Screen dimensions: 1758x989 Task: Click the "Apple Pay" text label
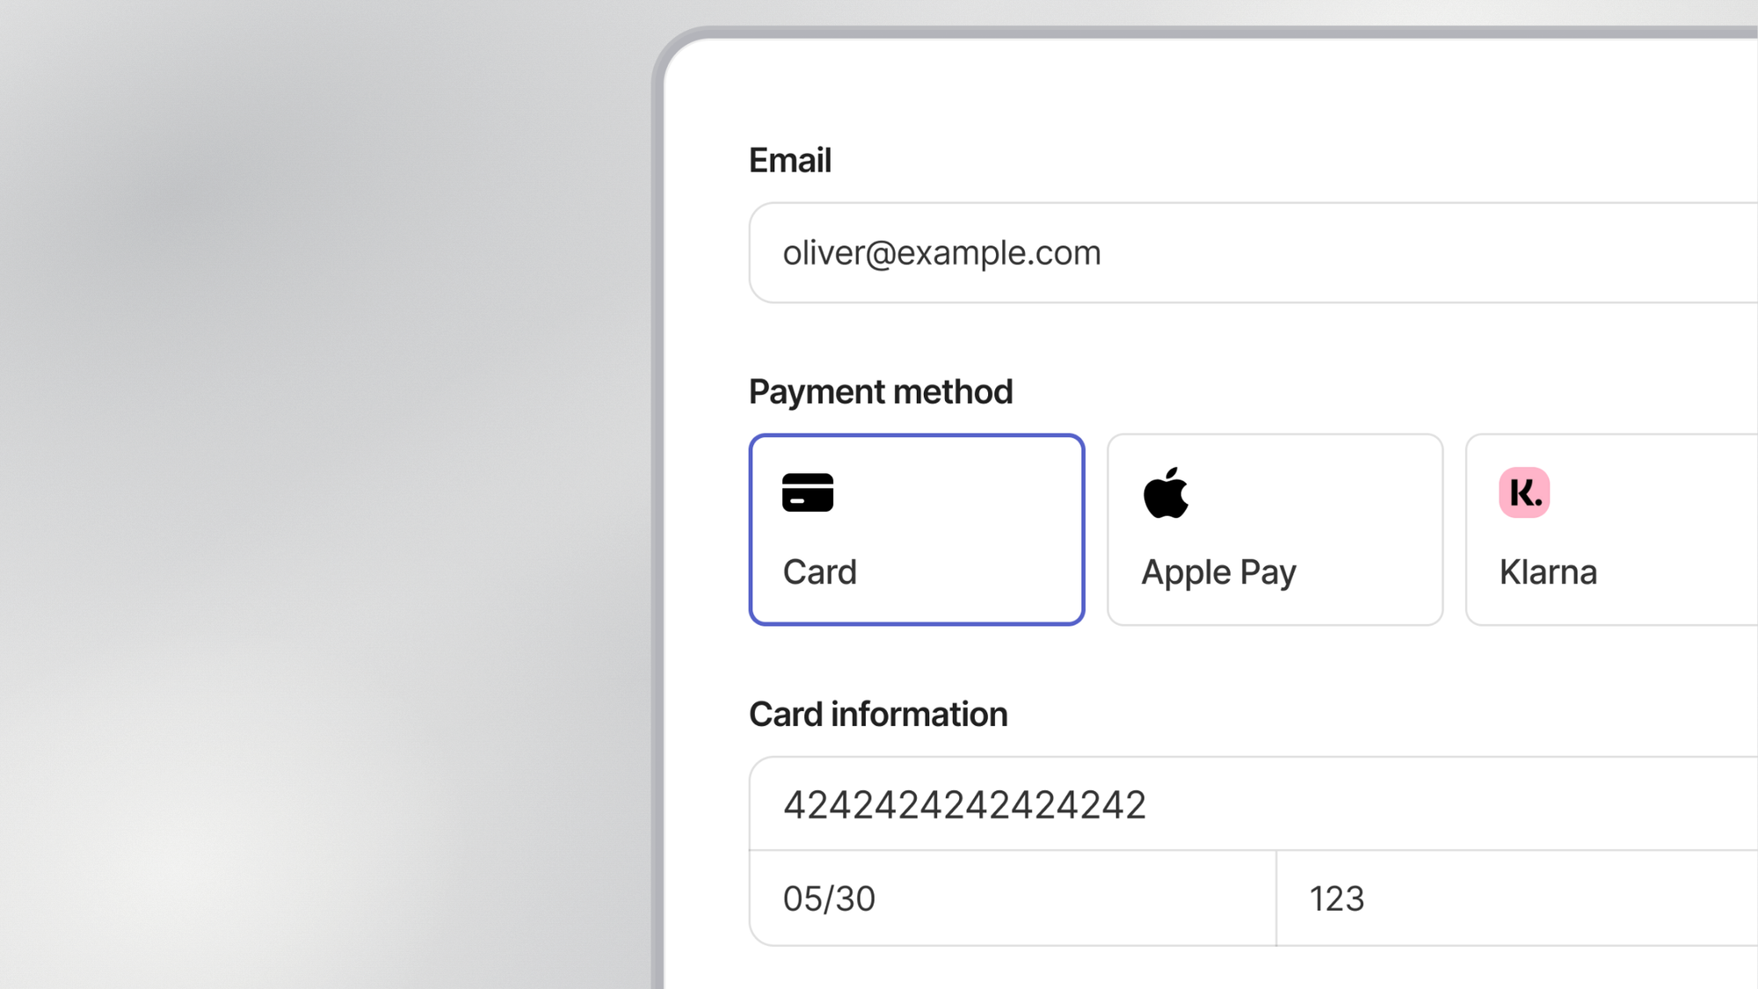1218,573
